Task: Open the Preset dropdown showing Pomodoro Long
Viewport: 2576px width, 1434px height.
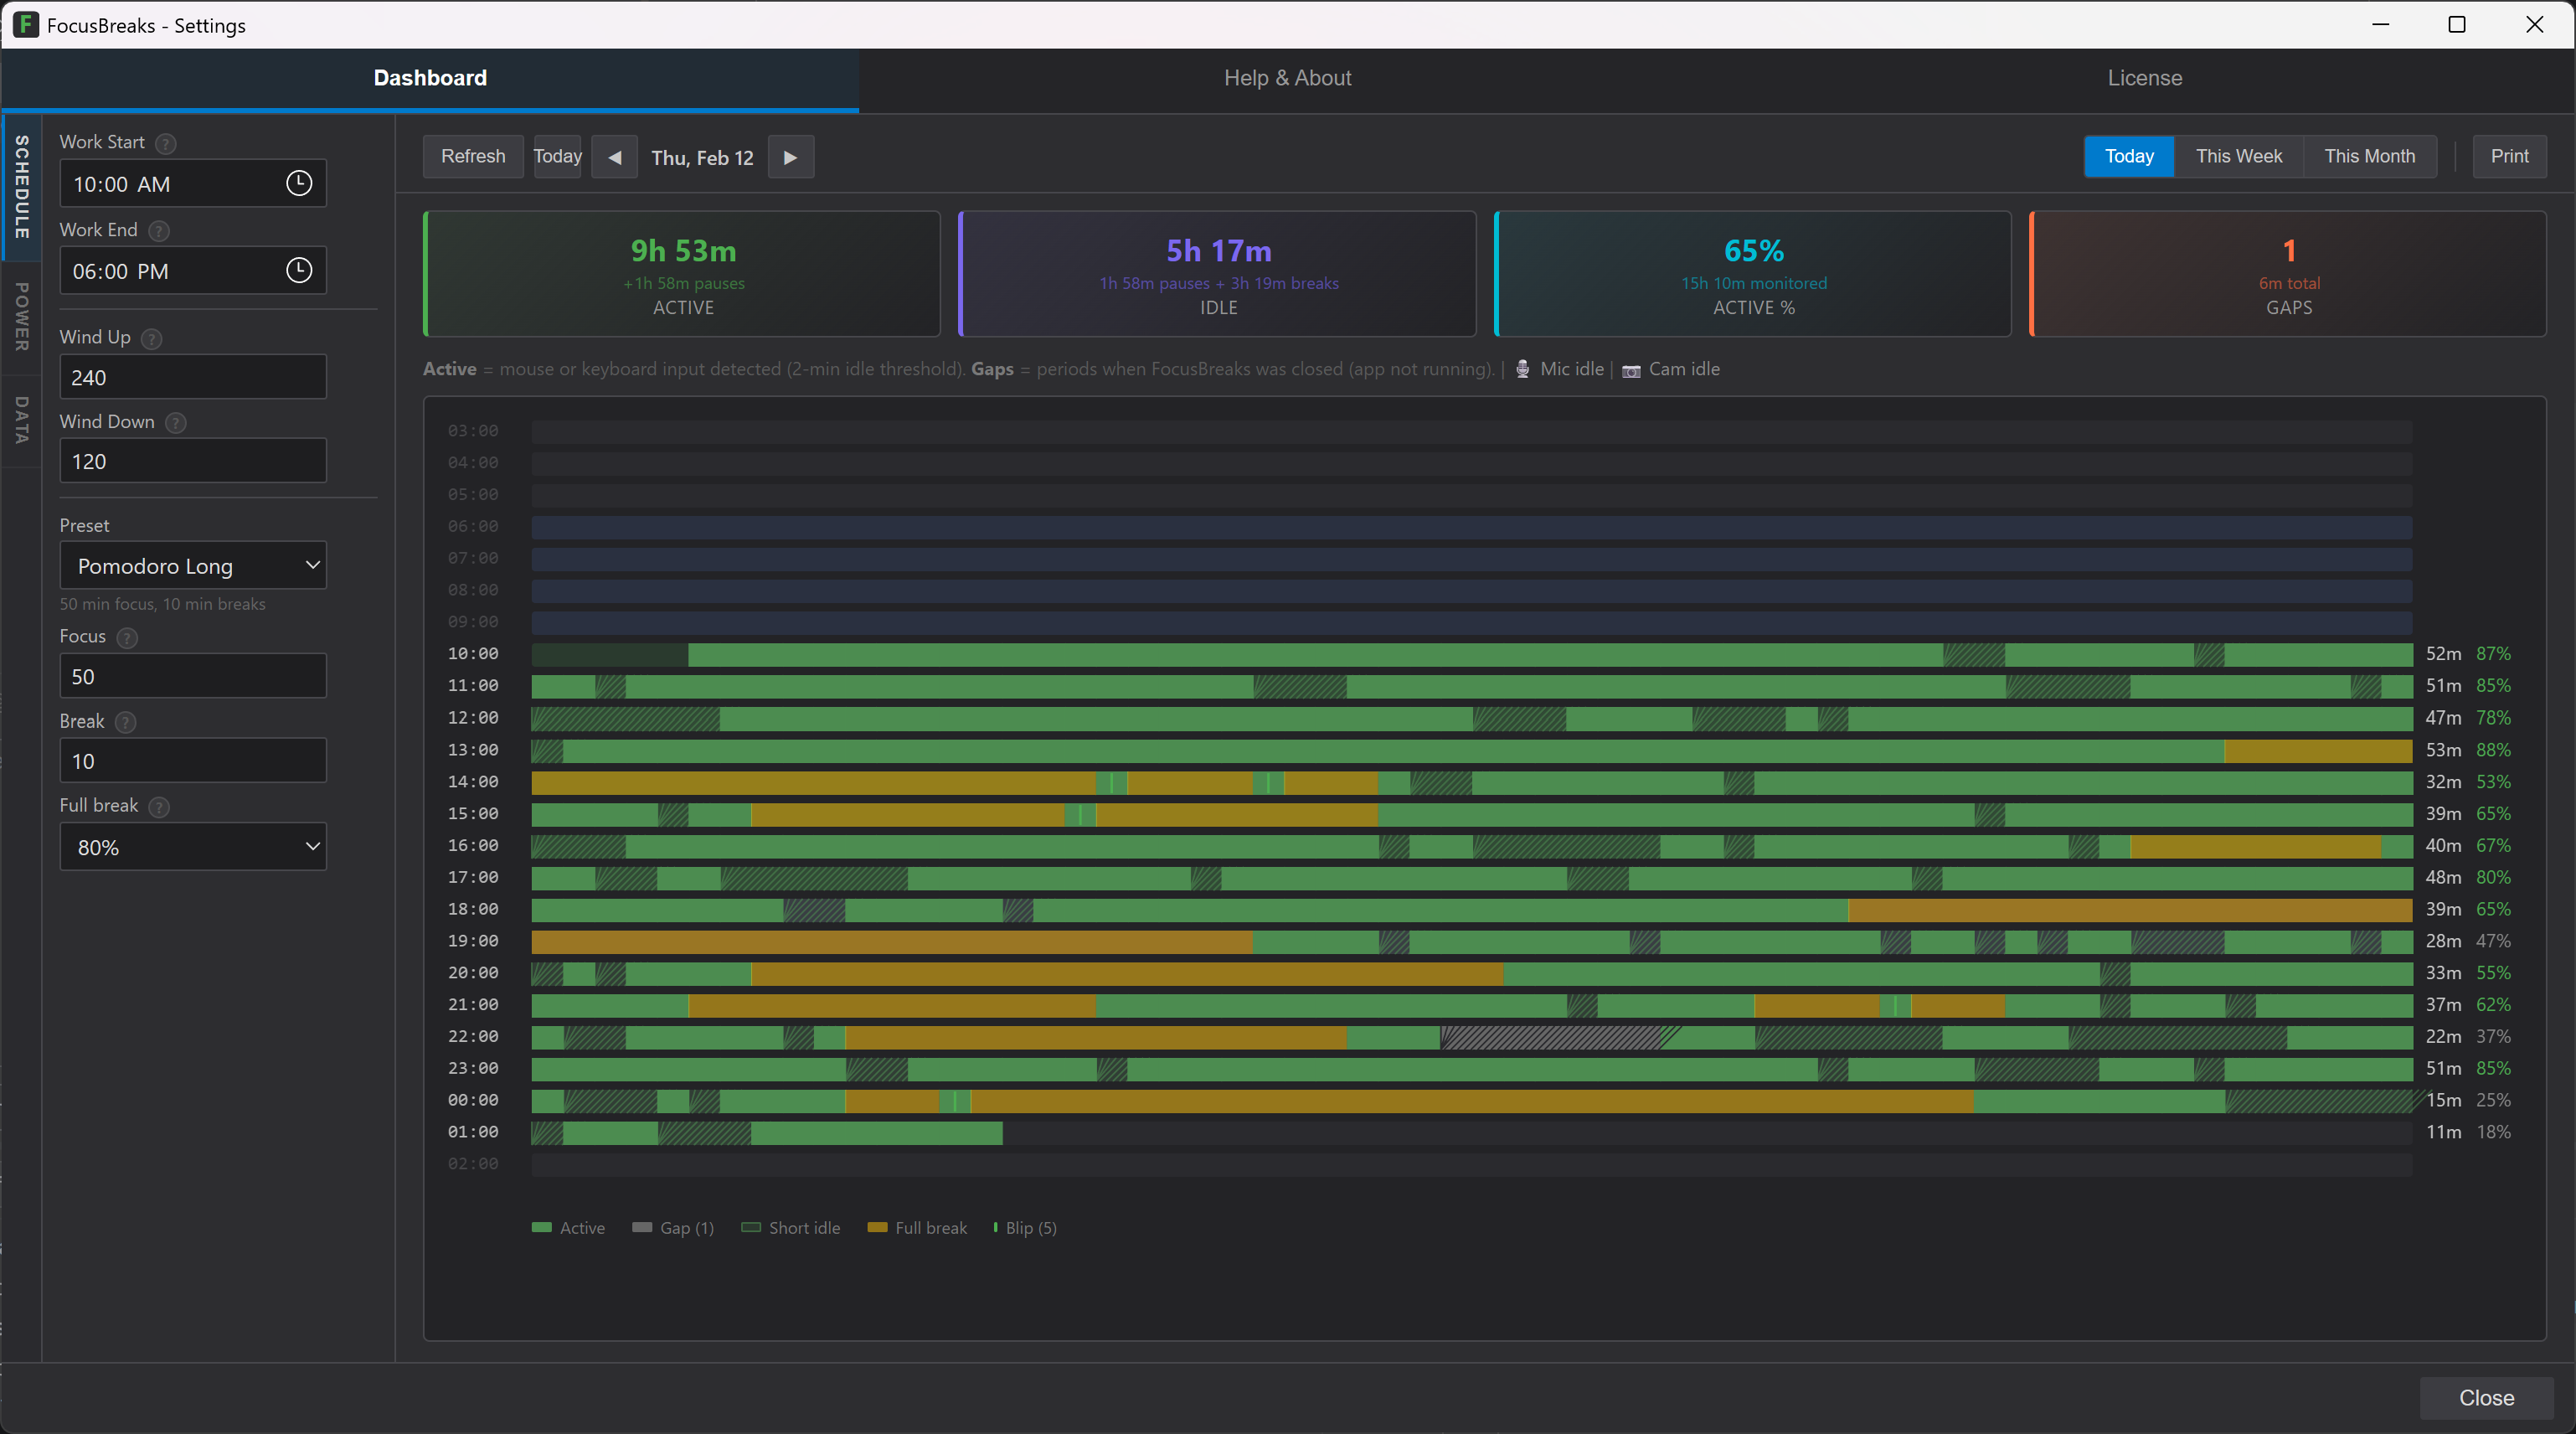Action: click(x=193, y=565)
